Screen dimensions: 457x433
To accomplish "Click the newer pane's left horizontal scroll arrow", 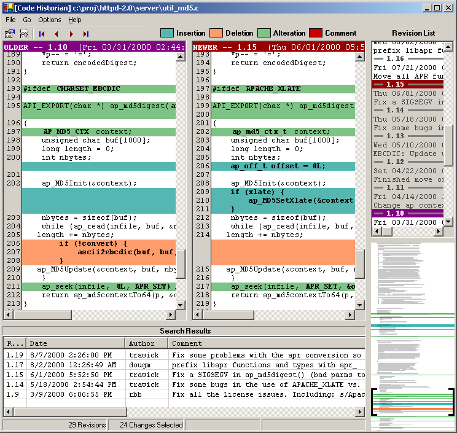I will click(198, 314).
